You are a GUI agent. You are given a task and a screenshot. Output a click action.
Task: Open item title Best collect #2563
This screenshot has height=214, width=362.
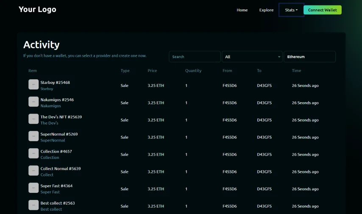click(58, 203)
